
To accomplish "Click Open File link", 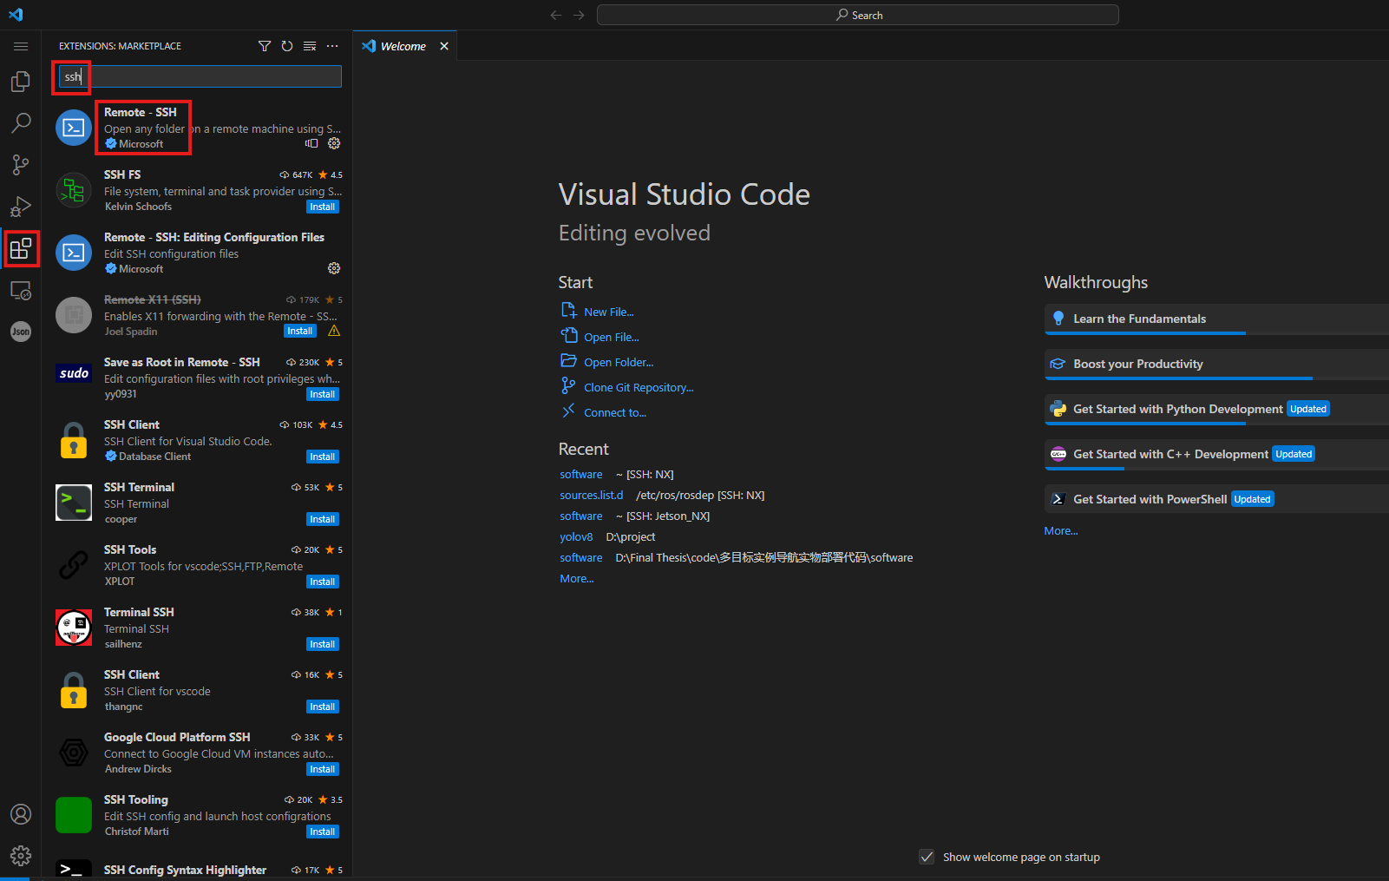I will click(611, 337).
